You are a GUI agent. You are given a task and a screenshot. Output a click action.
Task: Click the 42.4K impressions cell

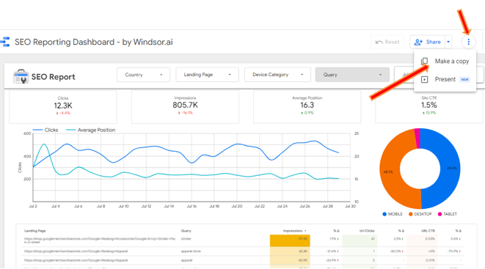coord(290,251)
